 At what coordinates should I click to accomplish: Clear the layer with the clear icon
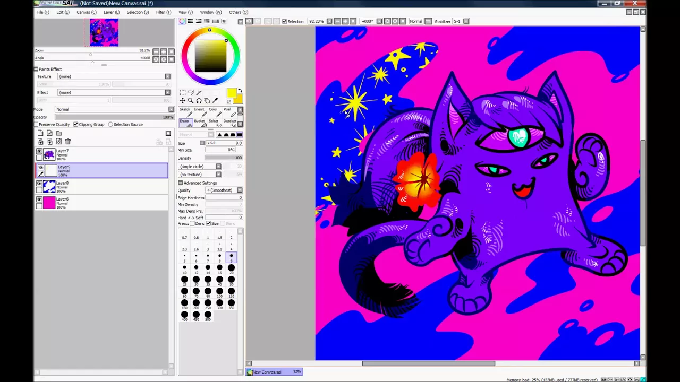tap(58, 141)
